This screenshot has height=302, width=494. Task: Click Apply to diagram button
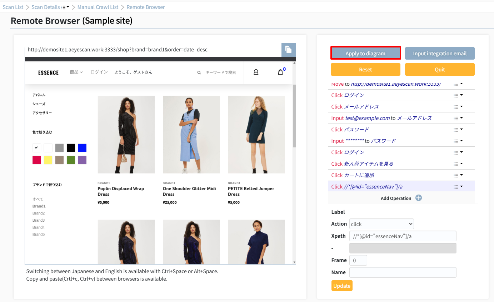tap(365, 53)
